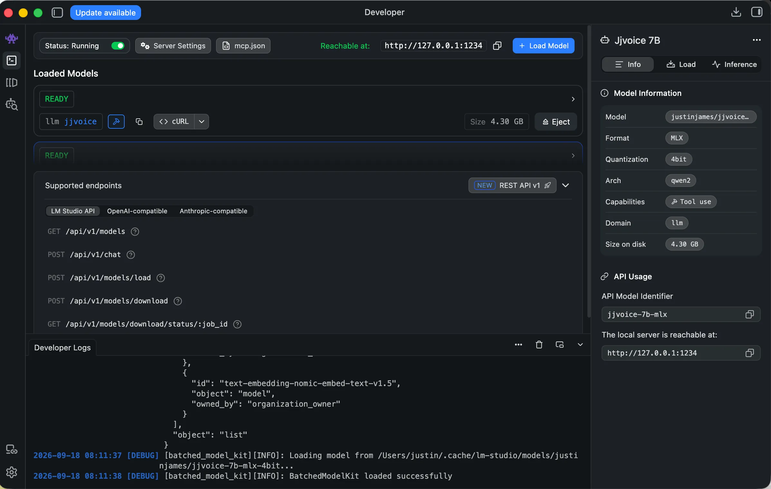Image resolution: width=771 pixels, height=489 pixels.
Task: Open app settings gear in sidebar
Action: [x=12, y=472]
